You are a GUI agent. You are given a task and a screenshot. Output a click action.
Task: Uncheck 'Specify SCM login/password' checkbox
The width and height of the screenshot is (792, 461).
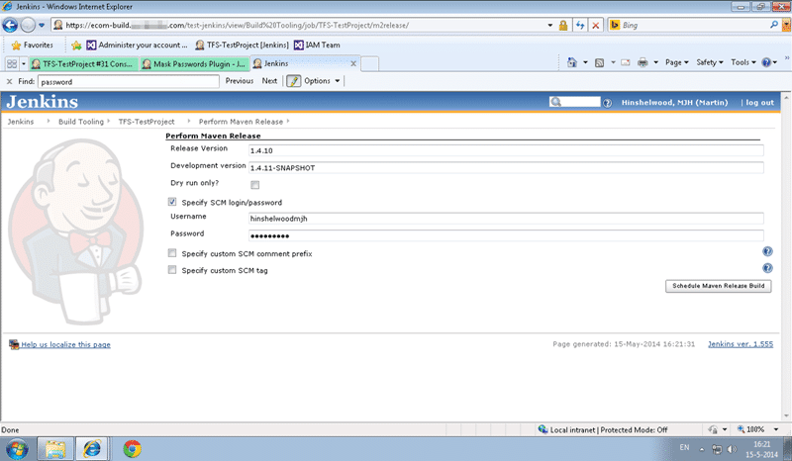tap(172, 202)
